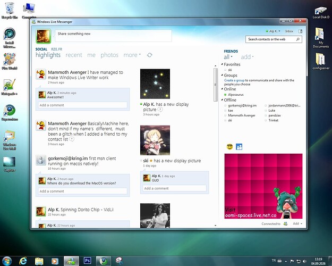Open Capture icon on the desktop
332x266 pixels.
click(10, 164)
